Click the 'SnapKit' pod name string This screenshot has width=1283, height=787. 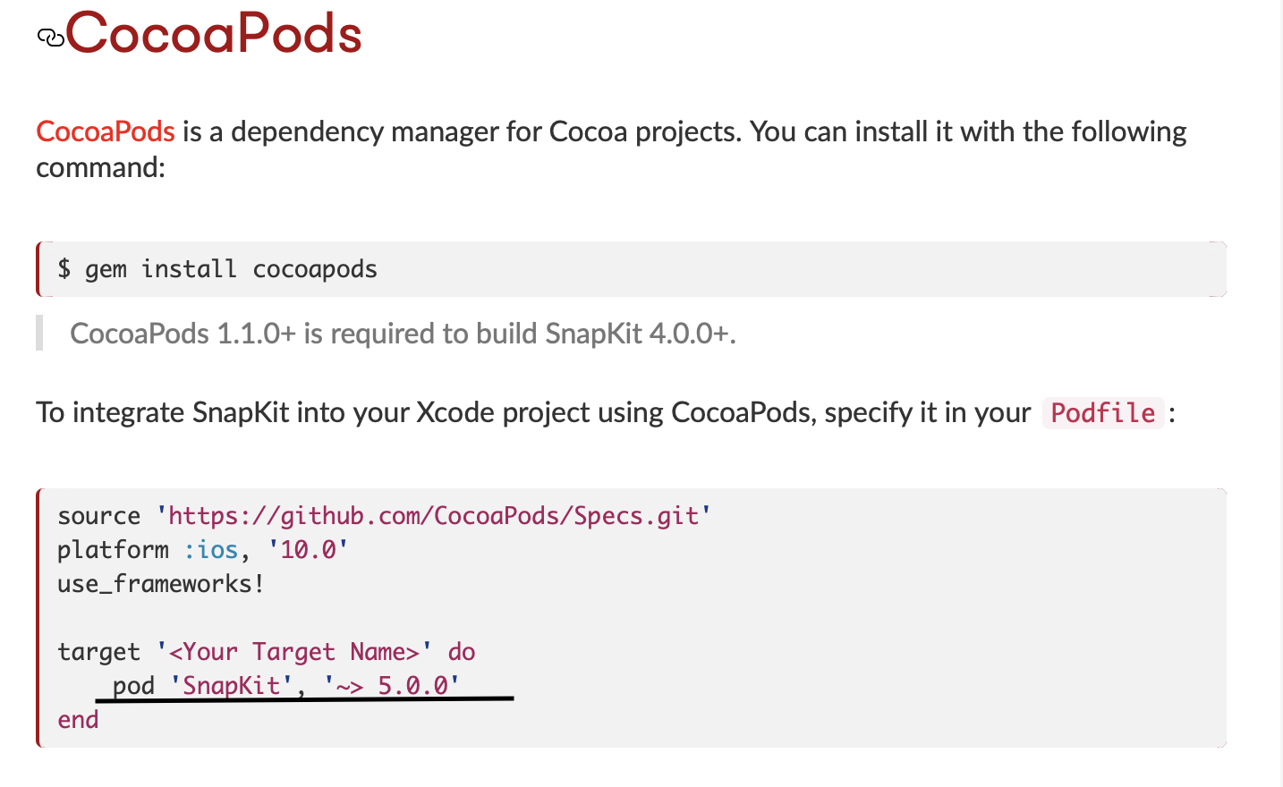coord(232,686)
